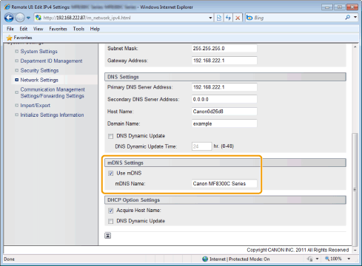The height and width of the screenshot is (266, 362).
Task: Enable the DNS Dynamic Update checkbox under DNS Settings
Action: coord(110,136)
